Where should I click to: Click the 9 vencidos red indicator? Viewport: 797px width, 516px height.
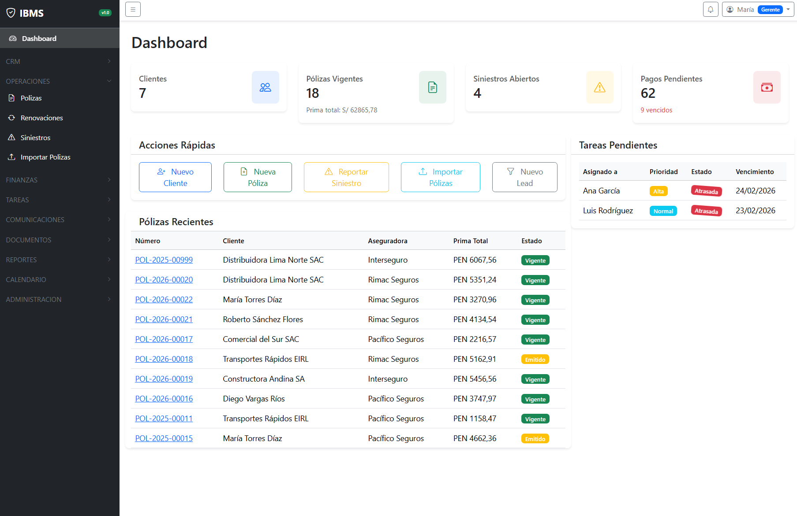pos(656,110)
